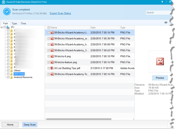Click the PNG icon of 99-Bricks-Wizard-Academy-To... file

pyautogui.click(x=52, y=74)
